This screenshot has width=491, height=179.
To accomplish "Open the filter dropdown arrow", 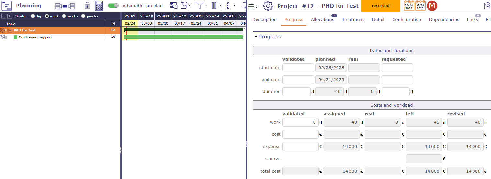I will pos(206,5).
